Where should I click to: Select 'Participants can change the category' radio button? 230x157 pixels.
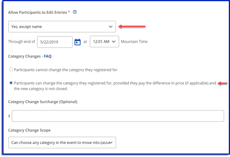tap(11, 83)
